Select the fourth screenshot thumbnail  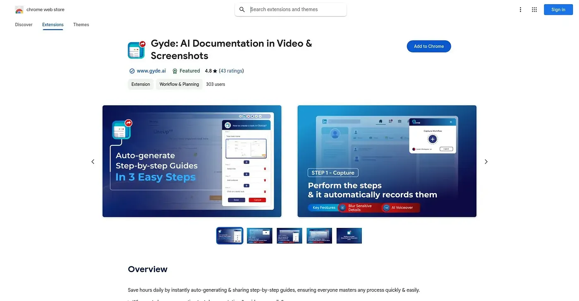pyautogui.click(x=319, y=236)
